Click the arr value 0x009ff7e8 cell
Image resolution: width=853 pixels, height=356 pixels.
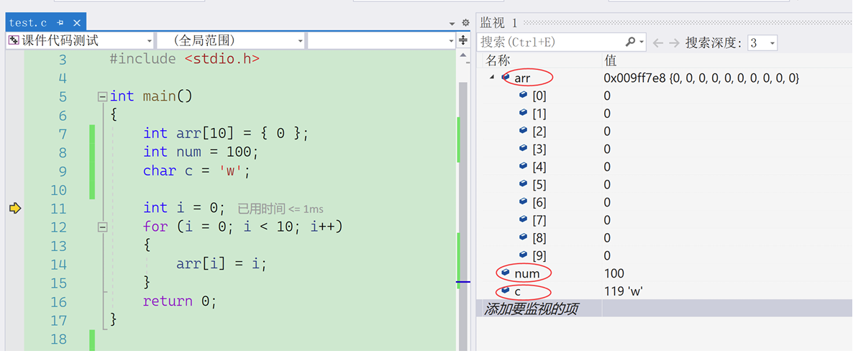click(x=701, y=78)
